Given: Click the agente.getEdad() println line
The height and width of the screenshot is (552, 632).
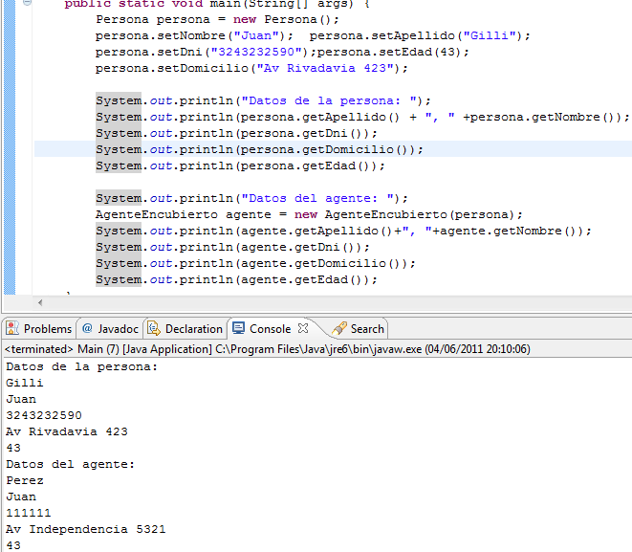Looking at the screenshot, I should coord(236,279).
